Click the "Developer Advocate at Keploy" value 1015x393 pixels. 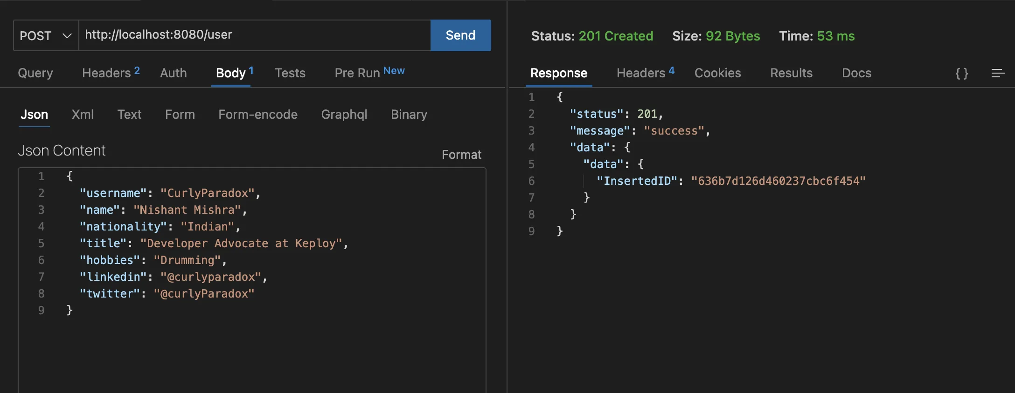[x=241, y=244]
